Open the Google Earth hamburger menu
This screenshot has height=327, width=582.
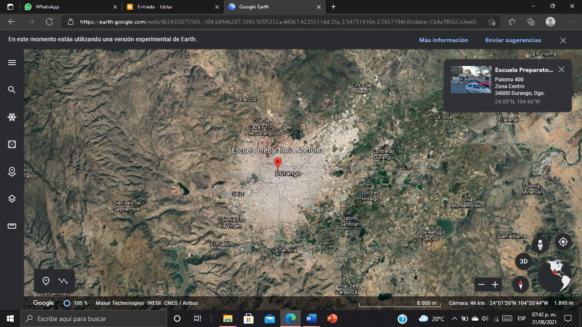[x=12, y=63]
